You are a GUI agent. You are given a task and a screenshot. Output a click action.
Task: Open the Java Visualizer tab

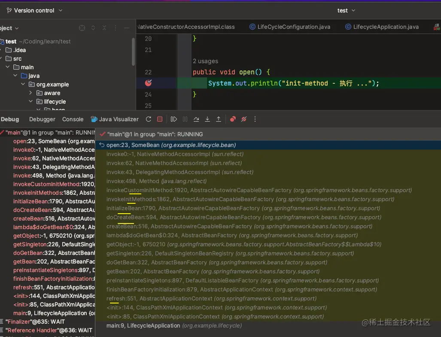115,119
